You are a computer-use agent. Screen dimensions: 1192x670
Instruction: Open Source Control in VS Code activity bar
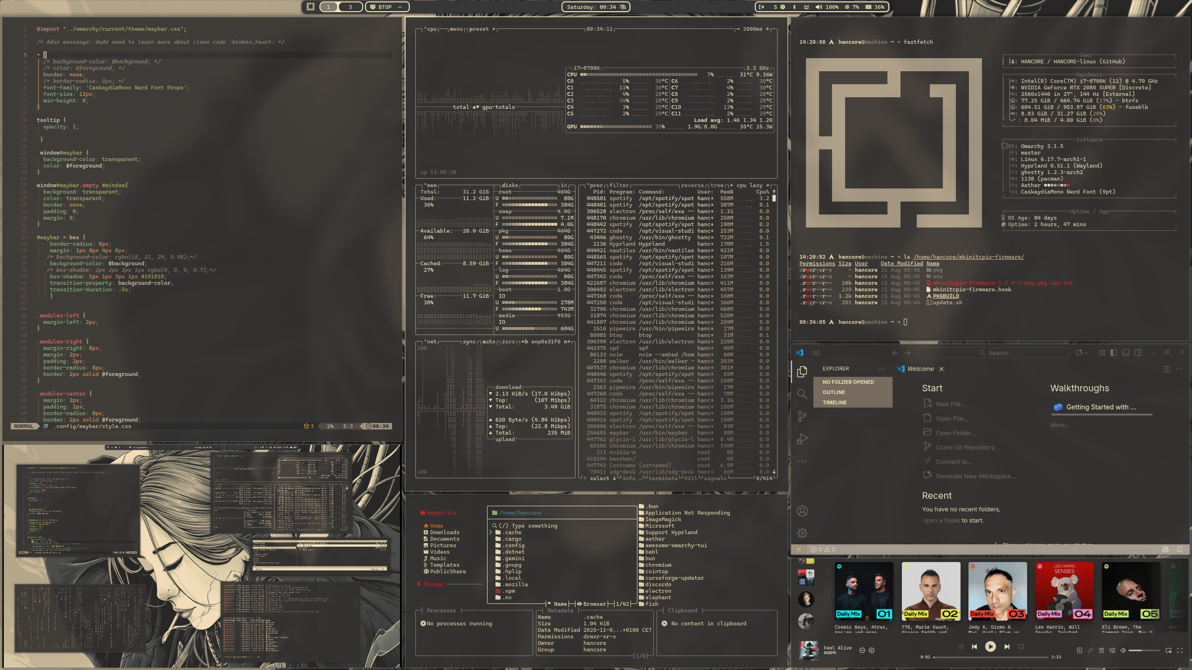[x=802, y=416]
